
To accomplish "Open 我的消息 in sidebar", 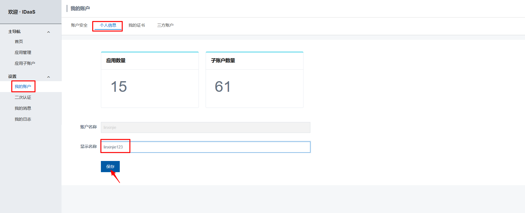I will [x=23, y=108].
